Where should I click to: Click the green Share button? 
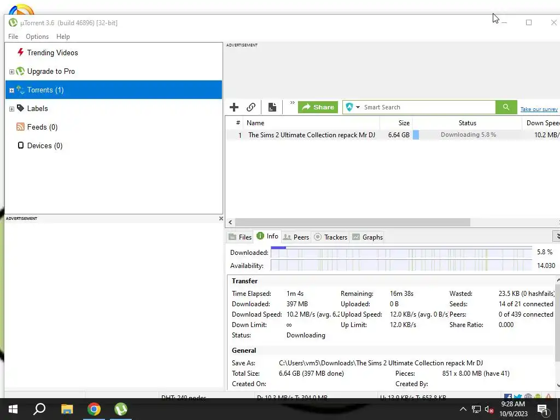318,107
